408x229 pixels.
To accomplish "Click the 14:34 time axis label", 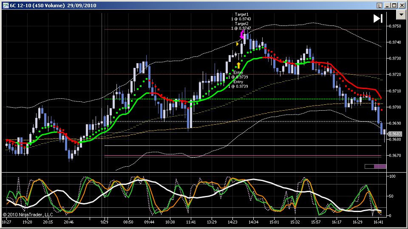I will tap(253, 222).
